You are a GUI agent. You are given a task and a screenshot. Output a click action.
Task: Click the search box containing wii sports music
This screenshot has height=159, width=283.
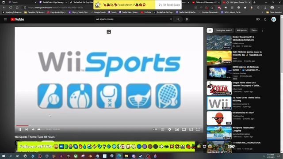click(132, 19)
